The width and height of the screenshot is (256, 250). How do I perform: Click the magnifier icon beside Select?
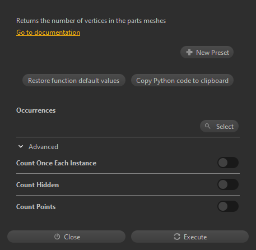[207, 126]
